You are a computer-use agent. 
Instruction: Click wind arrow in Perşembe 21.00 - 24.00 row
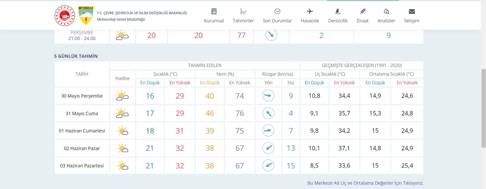[x=271, y=35]
